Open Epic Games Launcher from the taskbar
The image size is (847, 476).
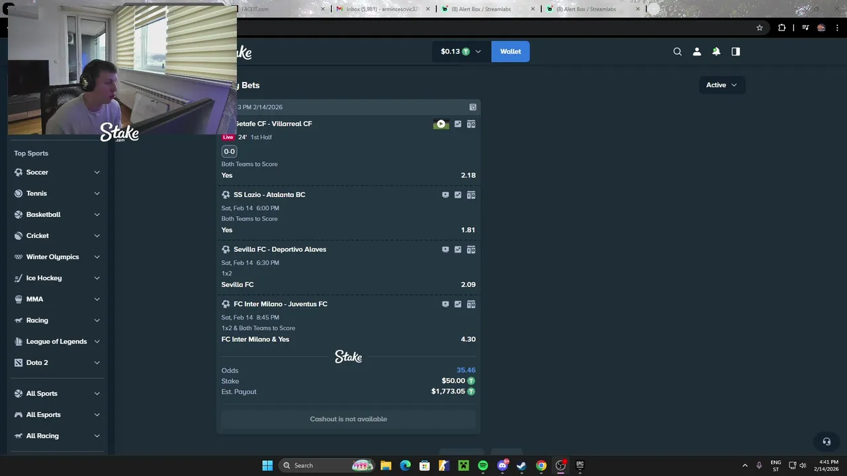pos(580,465)
